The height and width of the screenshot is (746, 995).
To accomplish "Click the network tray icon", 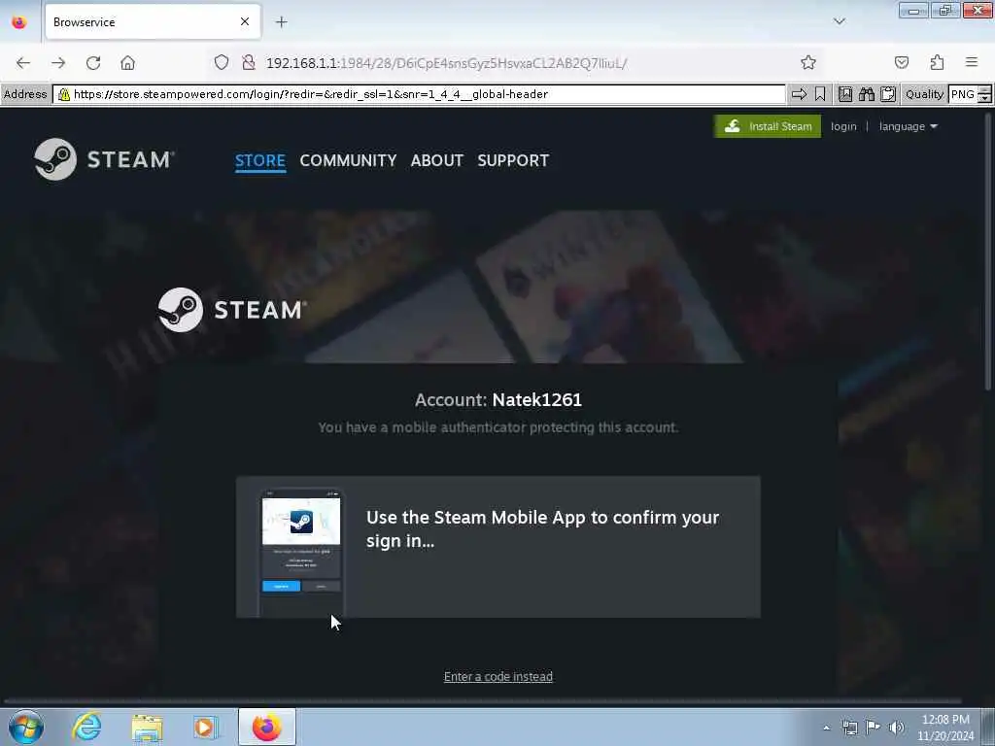I will 849,728.
